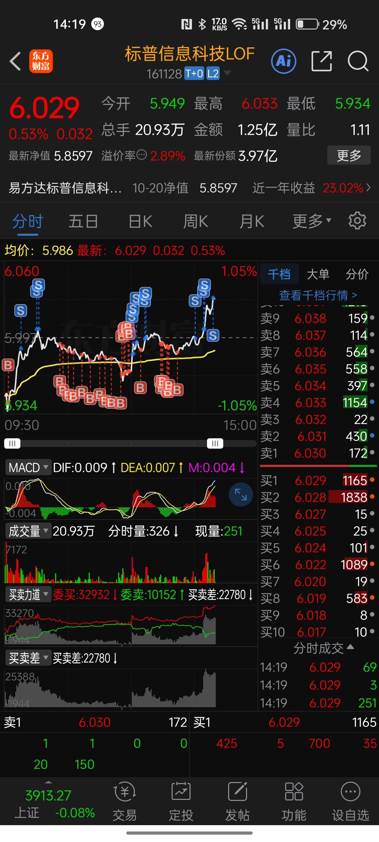
Task: Tap the NFC status icon
Action: click(186, 24)
